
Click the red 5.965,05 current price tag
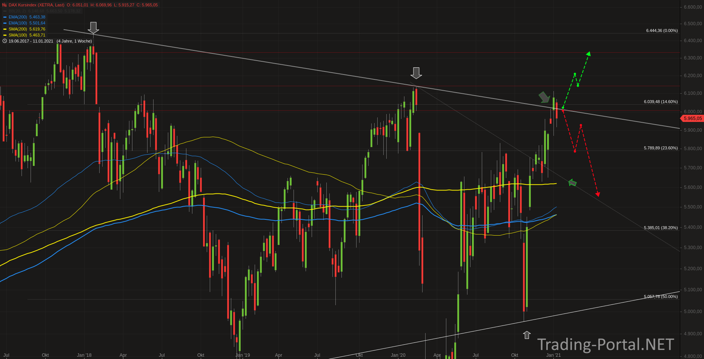(692, 118)
